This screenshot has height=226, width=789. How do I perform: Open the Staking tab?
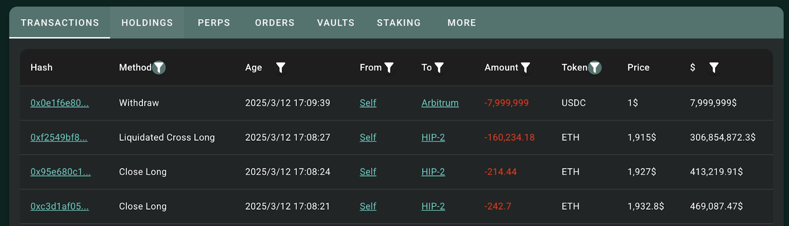399,23
